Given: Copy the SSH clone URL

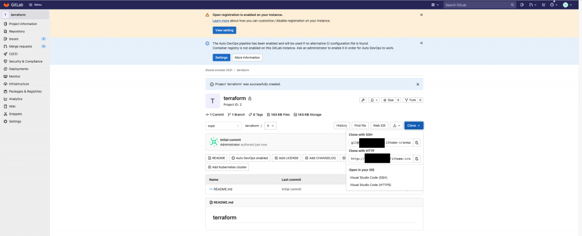Looking at the screenshot, I should tap(417, 143).
